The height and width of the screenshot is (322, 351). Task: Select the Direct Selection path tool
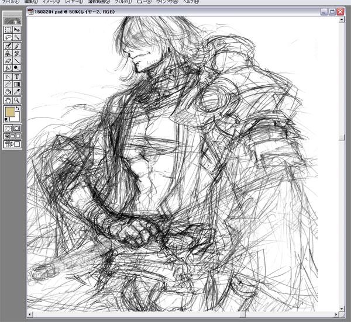8,77
